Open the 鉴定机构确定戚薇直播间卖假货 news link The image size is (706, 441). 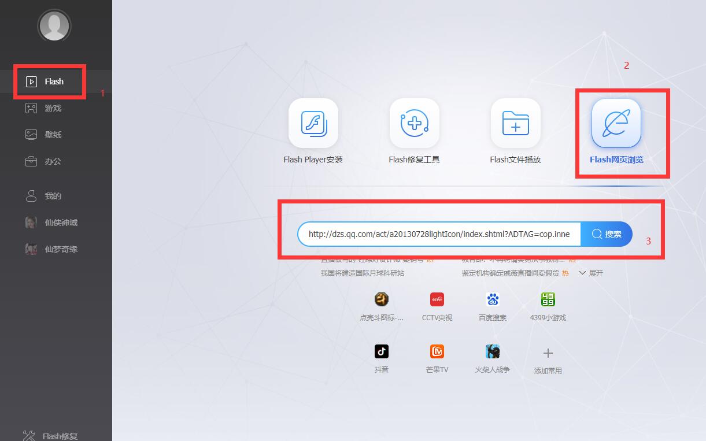(x=511, y=273)
